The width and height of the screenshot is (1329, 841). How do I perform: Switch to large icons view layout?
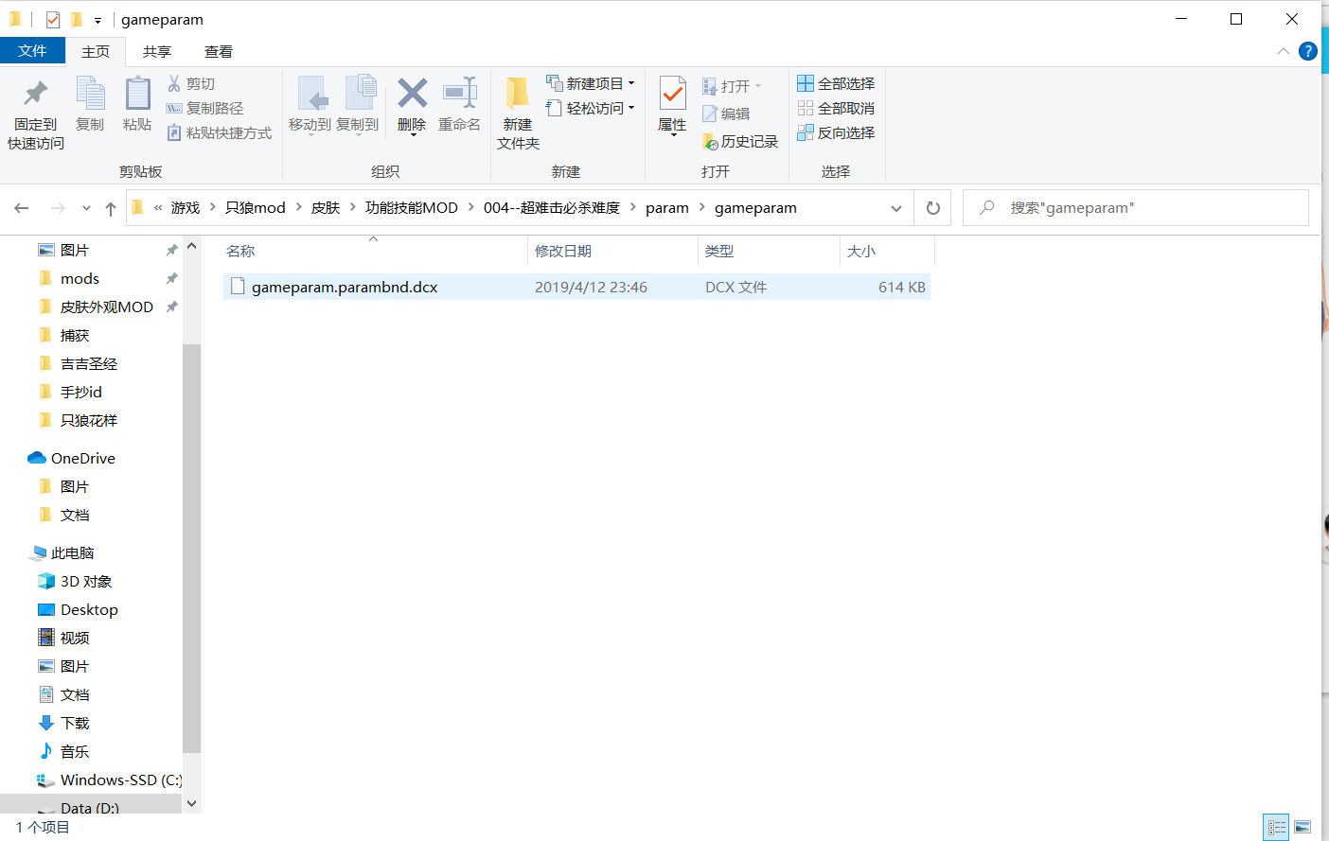click(1302, 828)
